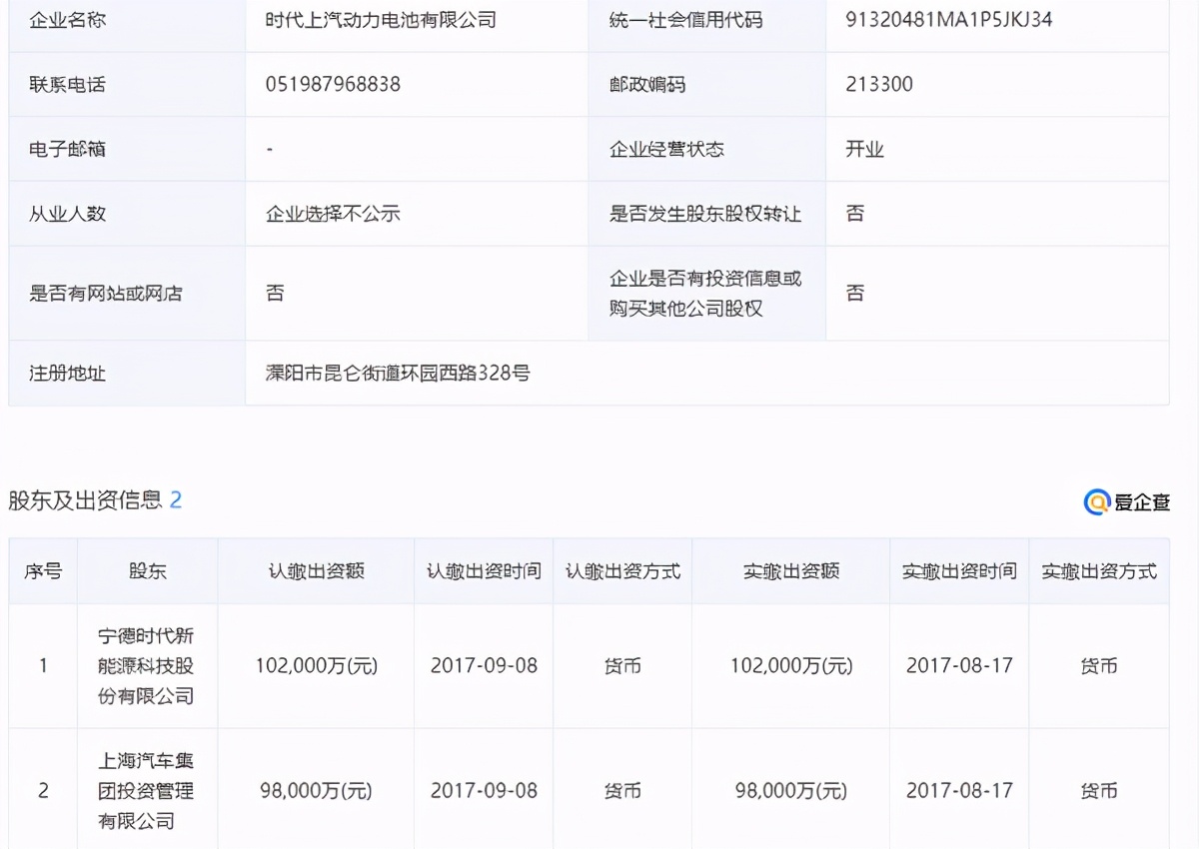Click paid-in amount 98,000万(元)

point(791,791)
